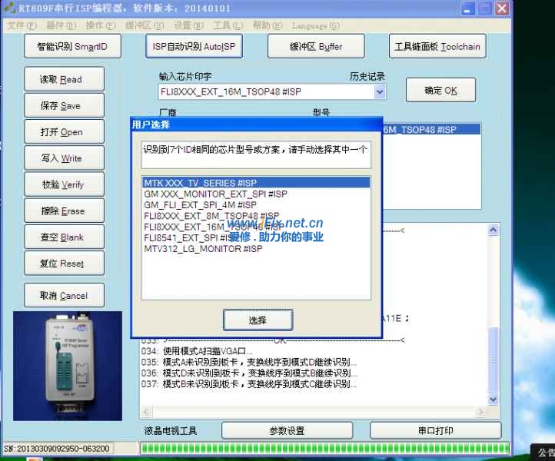Click the 打开 Open button

[64, 131]
